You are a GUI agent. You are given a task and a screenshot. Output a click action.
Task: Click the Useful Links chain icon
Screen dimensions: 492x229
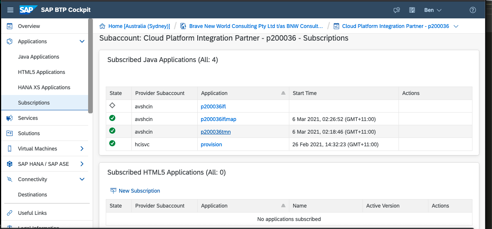(10, 213)
